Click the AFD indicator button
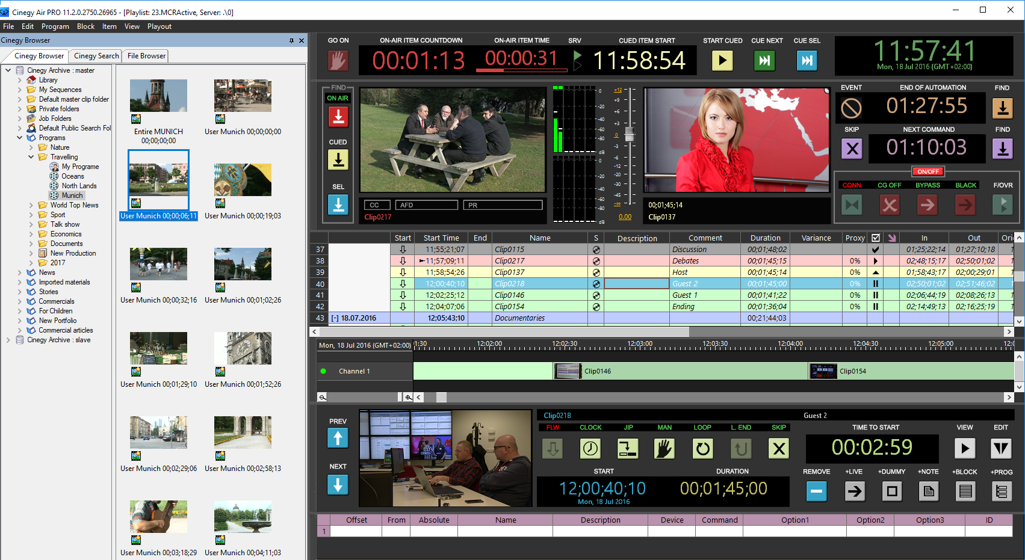1025x560 pixels. (x=427, y=205)
